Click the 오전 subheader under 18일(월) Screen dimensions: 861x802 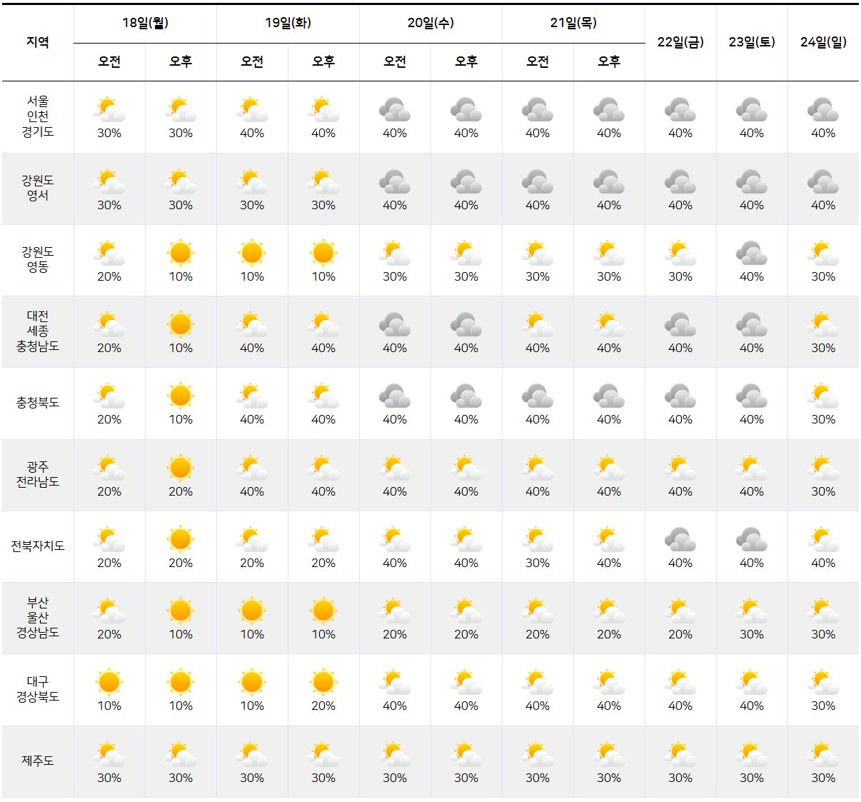109,61
